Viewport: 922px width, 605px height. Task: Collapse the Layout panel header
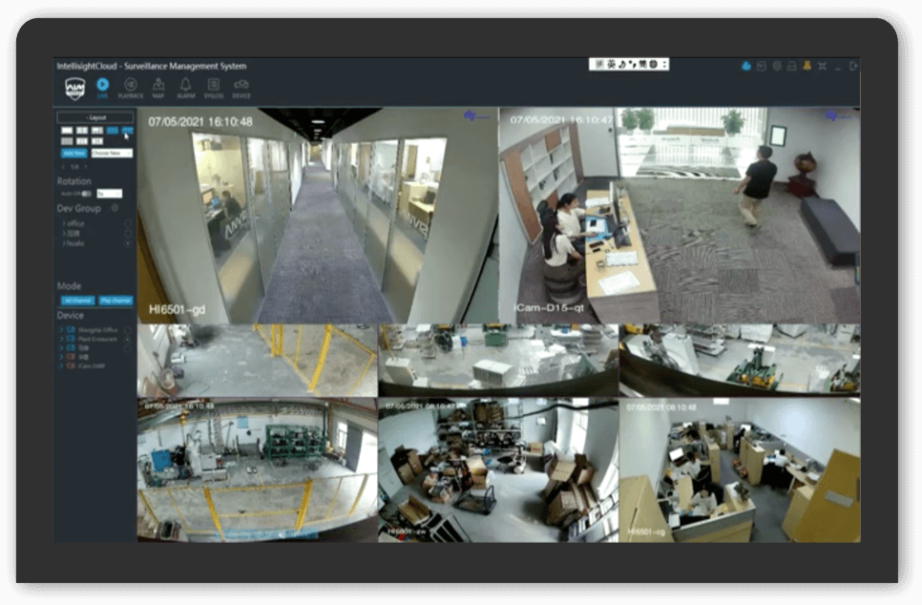coord(95,117)
